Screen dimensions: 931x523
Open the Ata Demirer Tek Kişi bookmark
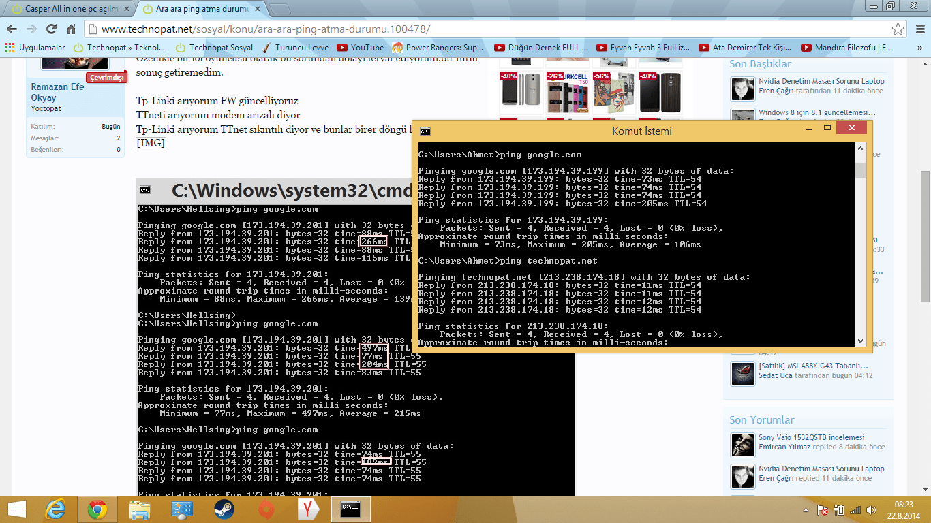point(745,48)
